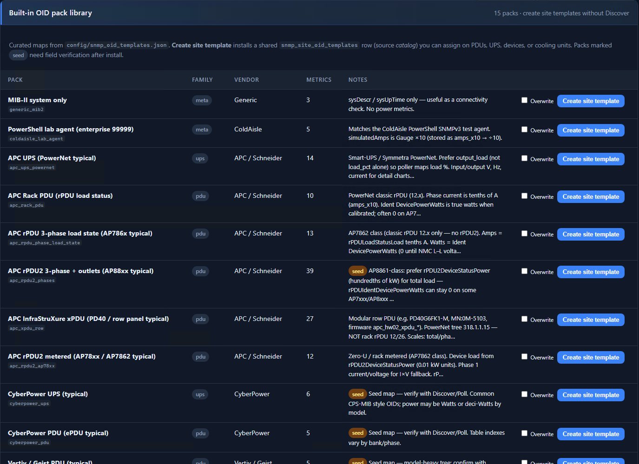This screenshot has width=639, height=464.
Task: Click the PACK column header
Action: [15, 80]
